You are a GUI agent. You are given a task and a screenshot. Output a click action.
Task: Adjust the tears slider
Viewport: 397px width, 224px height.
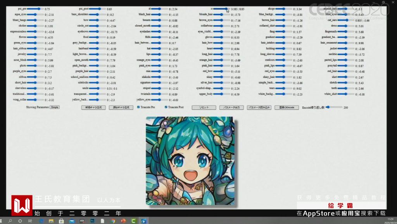(x=284, y=88)
